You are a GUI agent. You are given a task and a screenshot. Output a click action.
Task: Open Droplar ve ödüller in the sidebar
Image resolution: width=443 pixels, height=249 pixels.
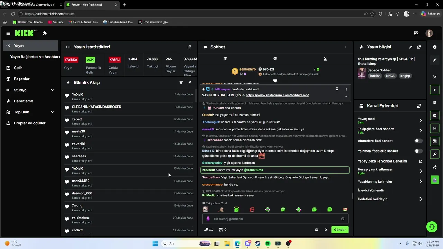30,123
